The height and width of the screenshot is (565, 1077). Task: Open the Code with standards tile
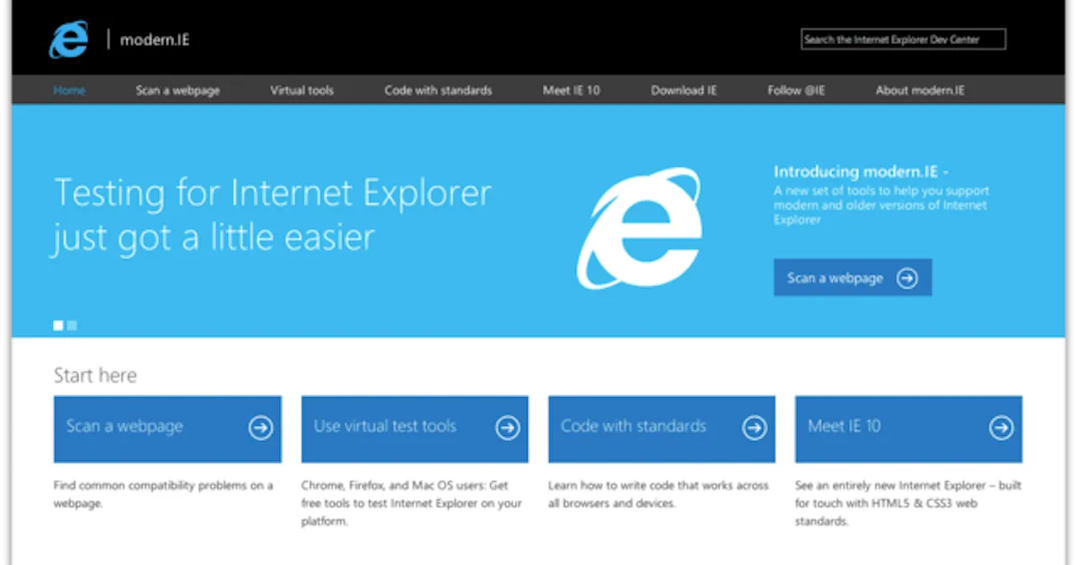(x=661, y=429)
